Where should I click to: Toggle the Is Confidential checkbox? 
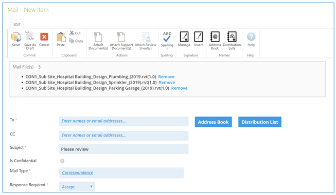pyautogui.click(x=62, y=161)
